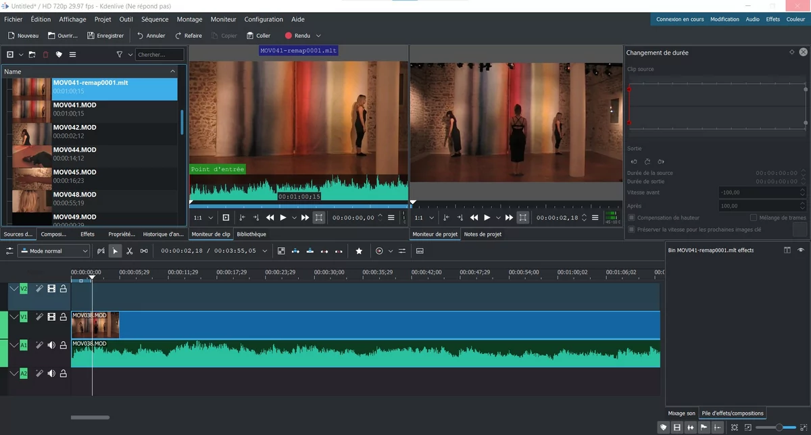The width and height of the screenshot is (811, 435).
Task: Hide video of the V2 track
Action: (x=51, y=288)
